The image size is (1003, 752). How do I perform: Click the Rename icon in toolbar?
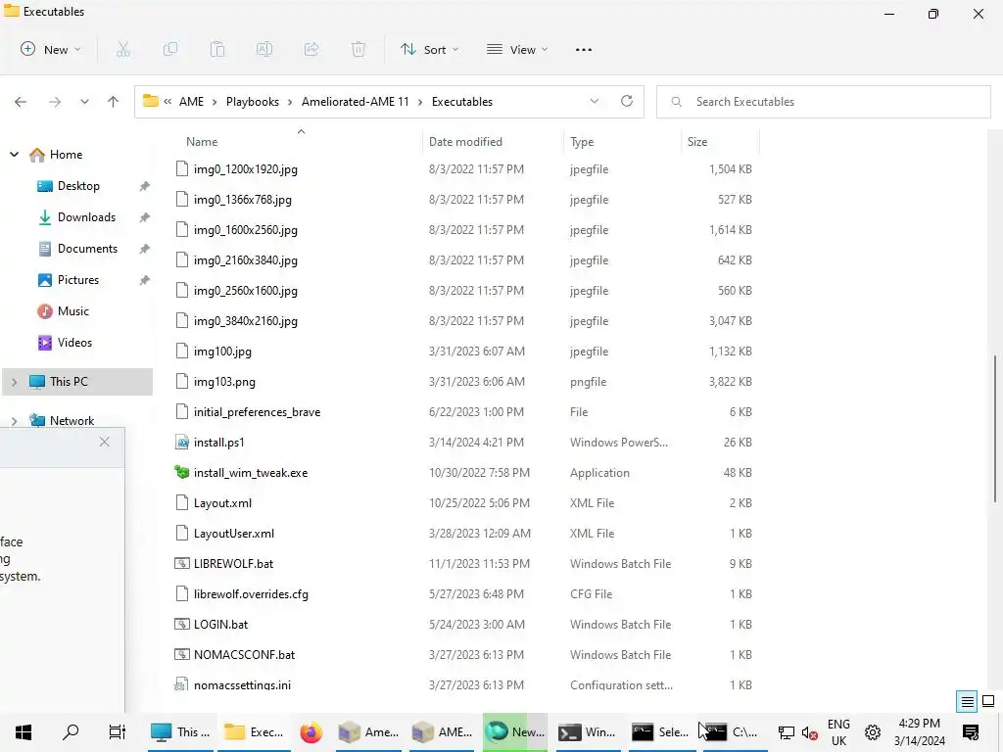coord(264,49)
